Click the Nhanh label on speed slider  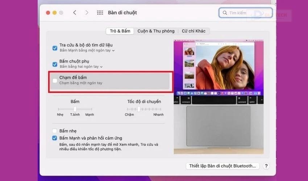click(x=158, y=115)
